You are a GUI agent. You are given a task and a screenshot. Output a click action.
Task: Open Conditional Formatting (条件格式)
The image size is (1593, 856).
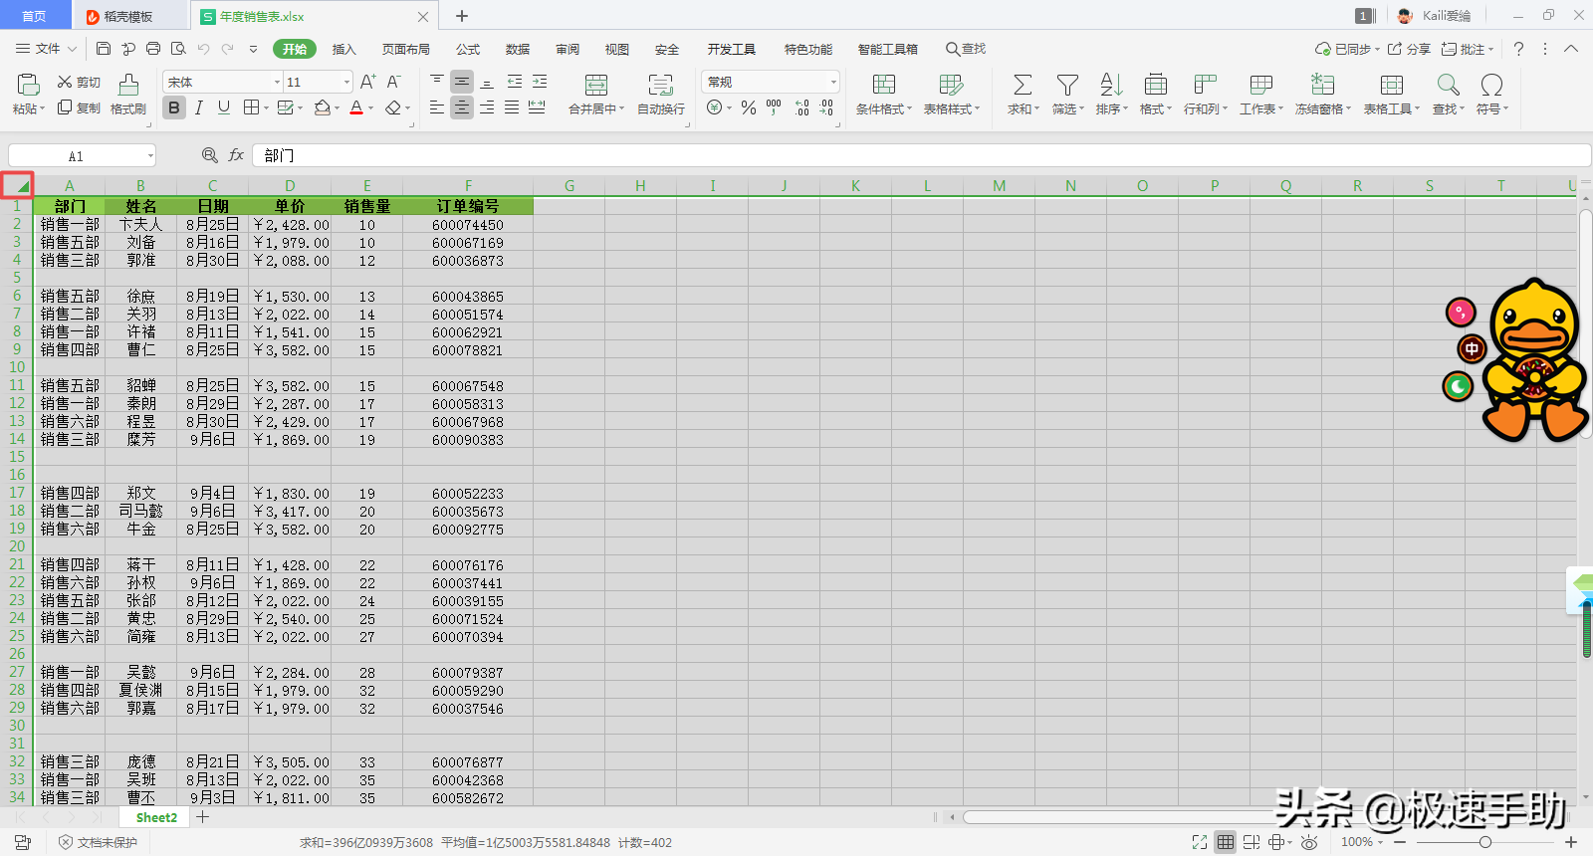(884, 95)
